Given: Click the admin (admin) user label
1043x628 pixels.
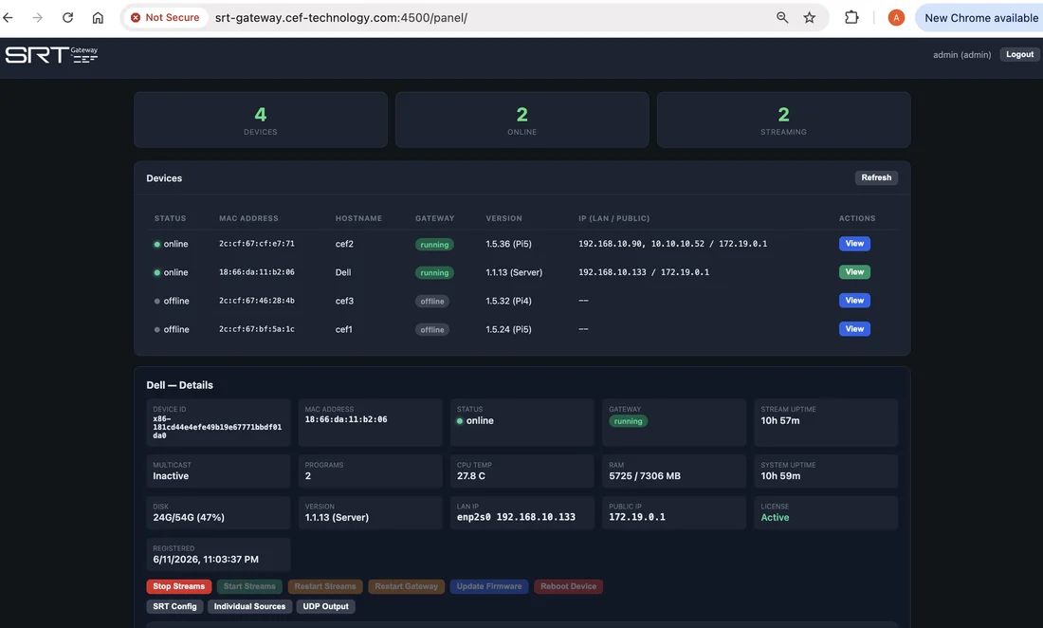Looking at the screenshot, I should (961, 55).
